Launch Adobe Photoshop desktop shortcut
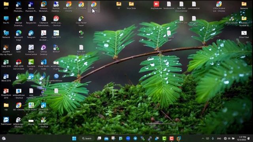 point(19,7)
